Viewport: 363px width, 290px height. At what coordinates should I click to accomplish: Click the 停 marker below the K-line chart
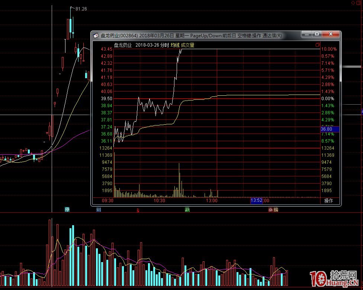click(67, 210)
